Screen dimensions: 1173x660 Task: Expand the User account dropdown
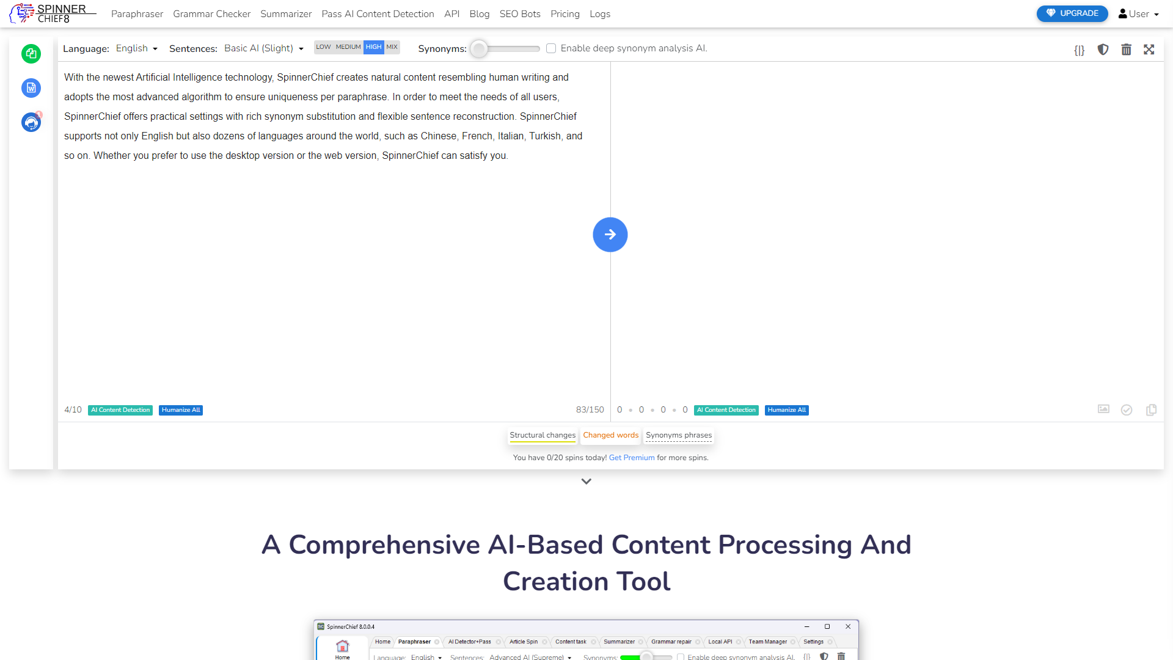coord(1138,14)
